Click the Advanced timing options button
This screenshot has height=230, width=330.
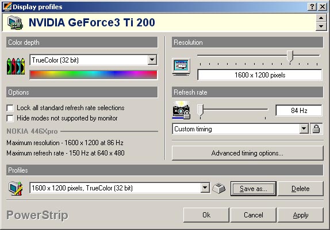(x=247, y=153)
